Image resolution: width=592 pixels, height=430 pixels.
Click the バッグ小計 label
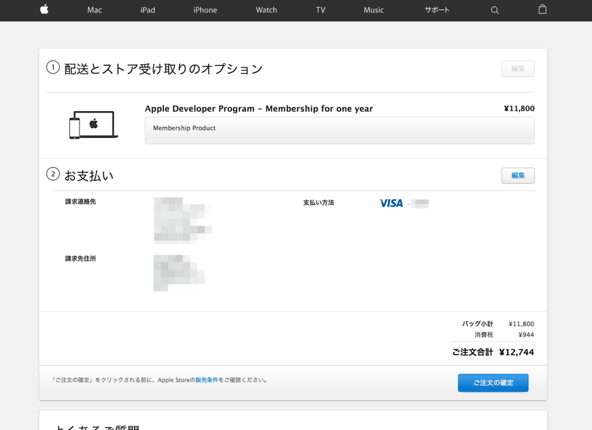click(x=478, y=324)
